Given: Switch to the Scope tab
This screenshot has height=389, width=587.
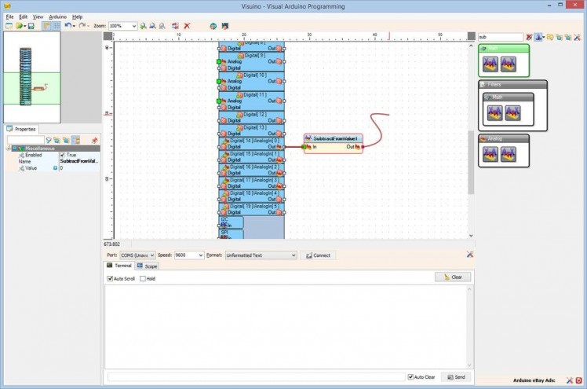Looking at the screenshot, I should coord(147,266).
